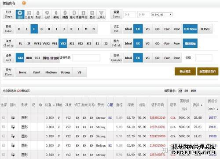This screenshot has height=159, width=220.
Task: Pick the pear (梨形) shape icon
Action: point(38,14)
